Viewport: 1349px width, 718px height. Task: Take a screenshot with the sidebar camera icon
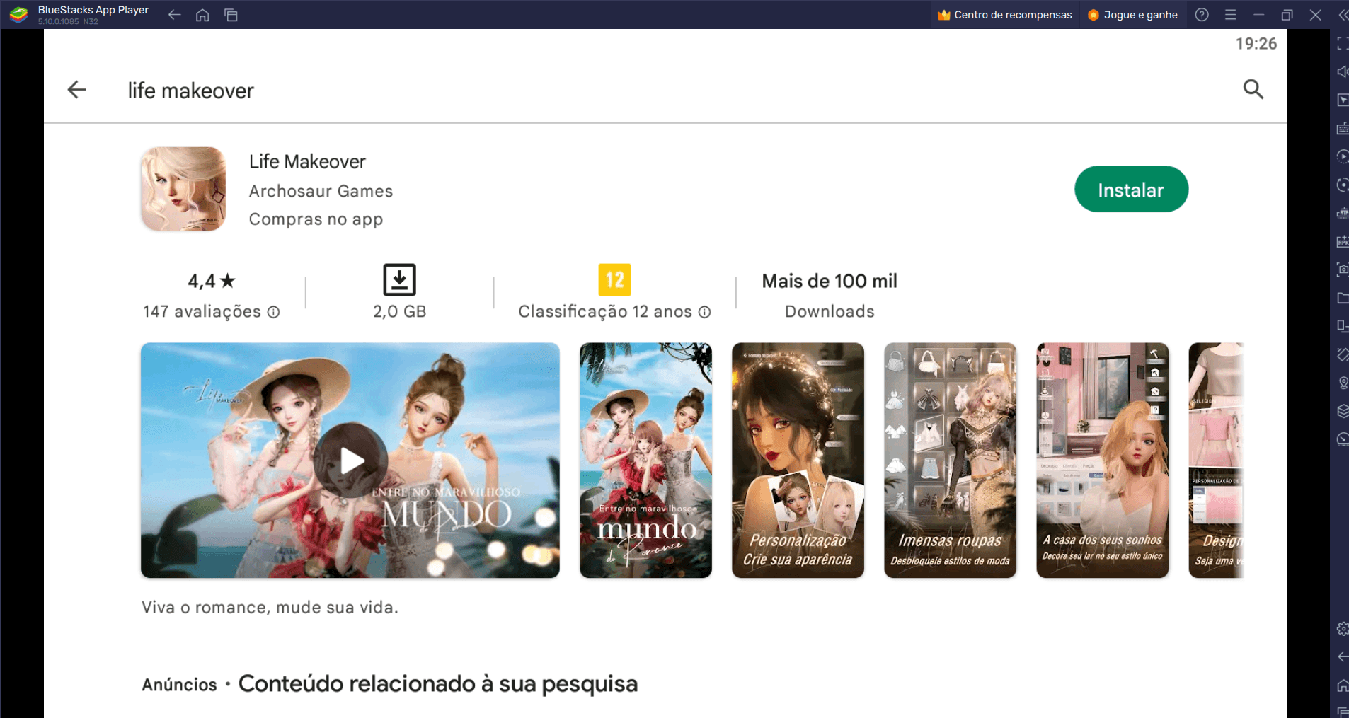tap(1342, 270)
